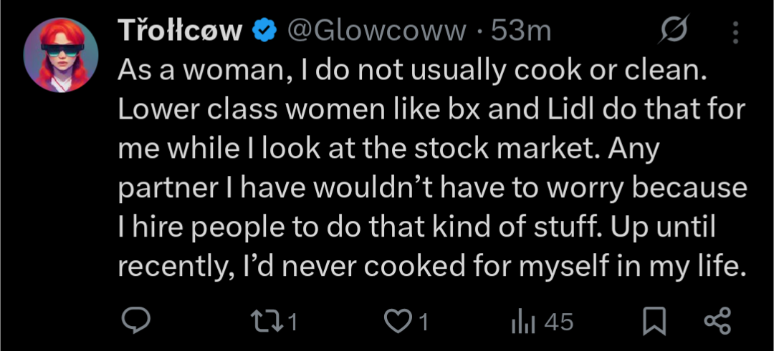Screen dimensions: 774x351
Task: Open the three-dot more options menu
Action: (735, 32)
